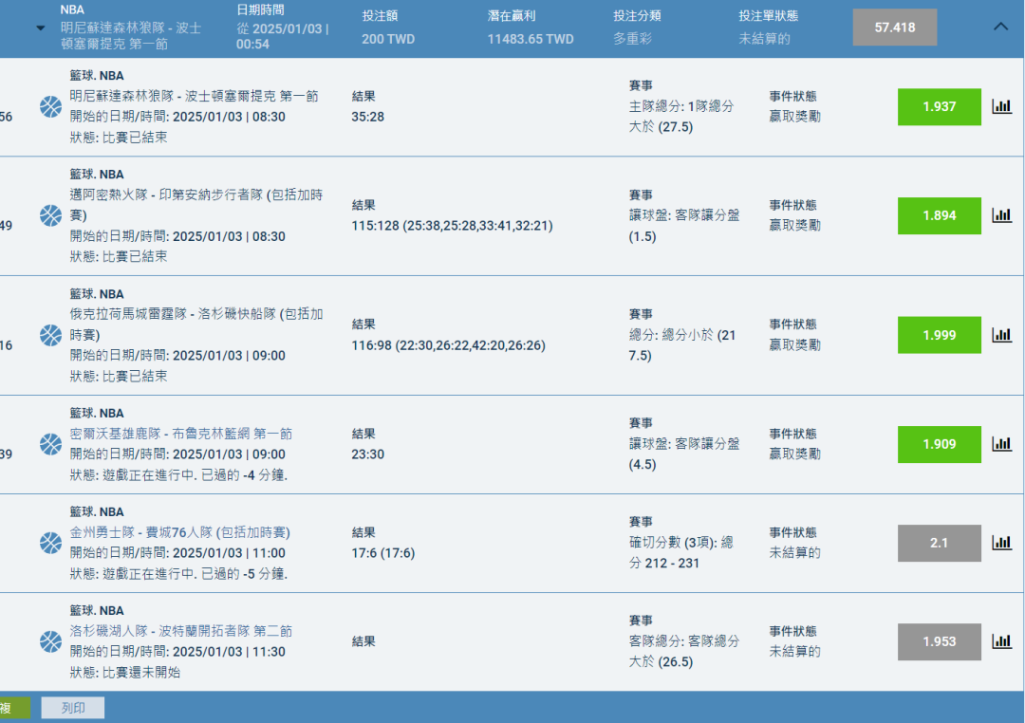
Task: Click the gray 1.953 odds button
Action: (939, 641)
